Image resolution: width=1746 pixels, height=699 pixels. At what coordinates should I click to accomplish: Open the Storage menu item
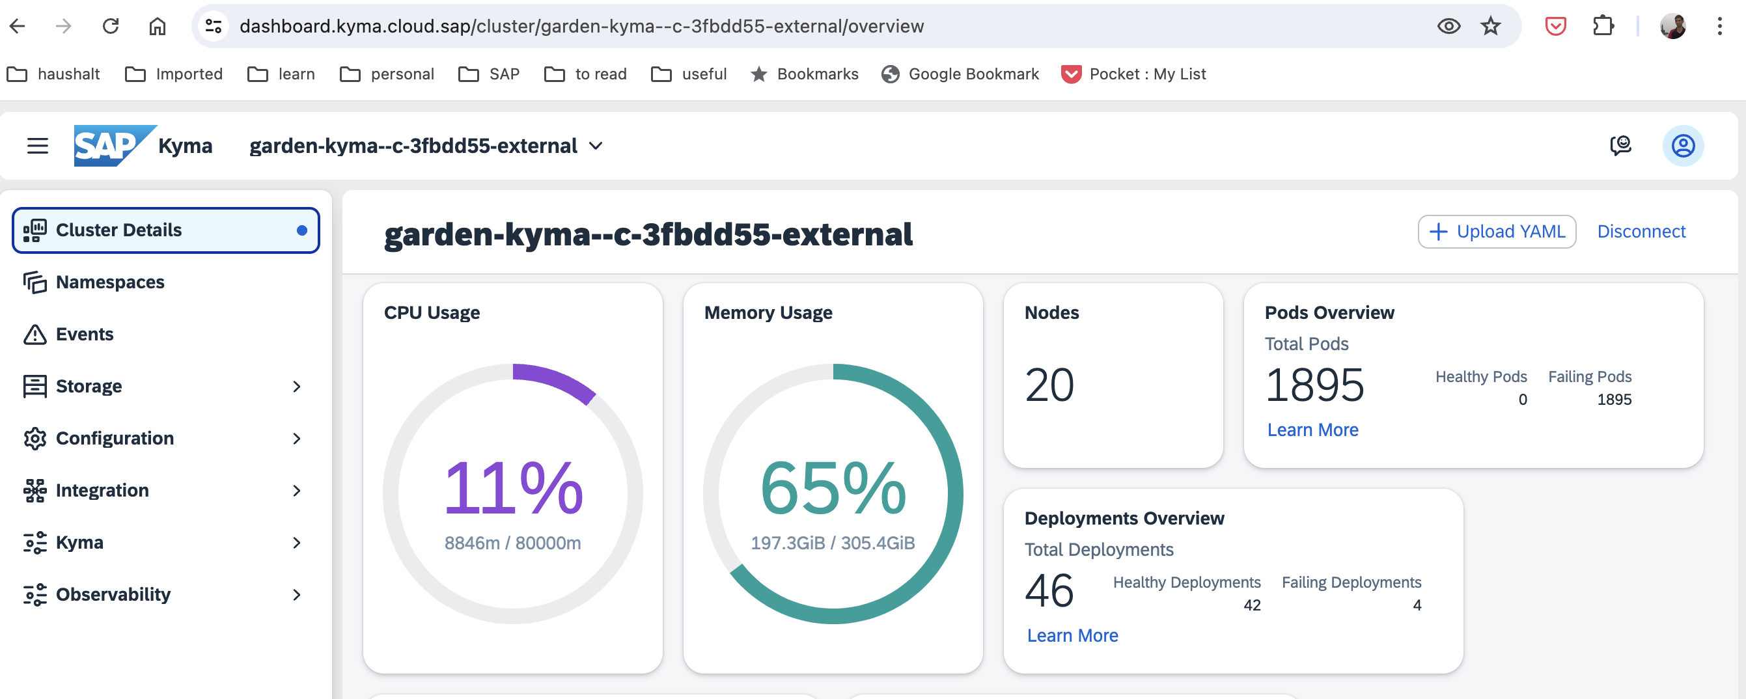(x=165, y=387)
